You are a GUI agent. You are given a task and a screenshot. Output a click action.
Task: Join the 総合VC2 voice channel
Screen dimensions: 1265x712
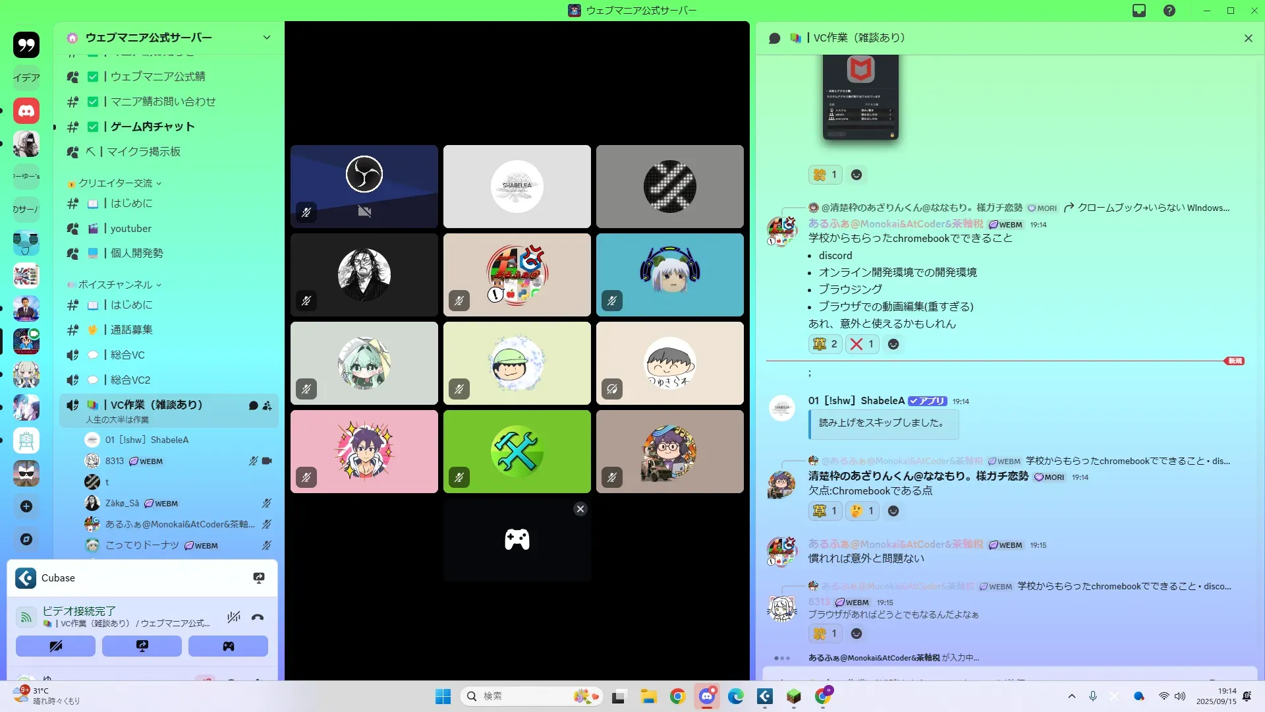(x=130, y=380)
